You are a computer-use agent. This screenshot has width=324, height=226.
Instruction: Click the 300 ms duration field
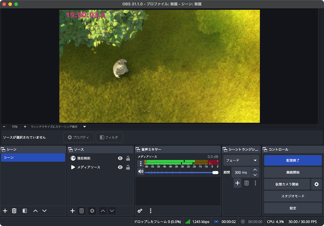tap(241, 172)
